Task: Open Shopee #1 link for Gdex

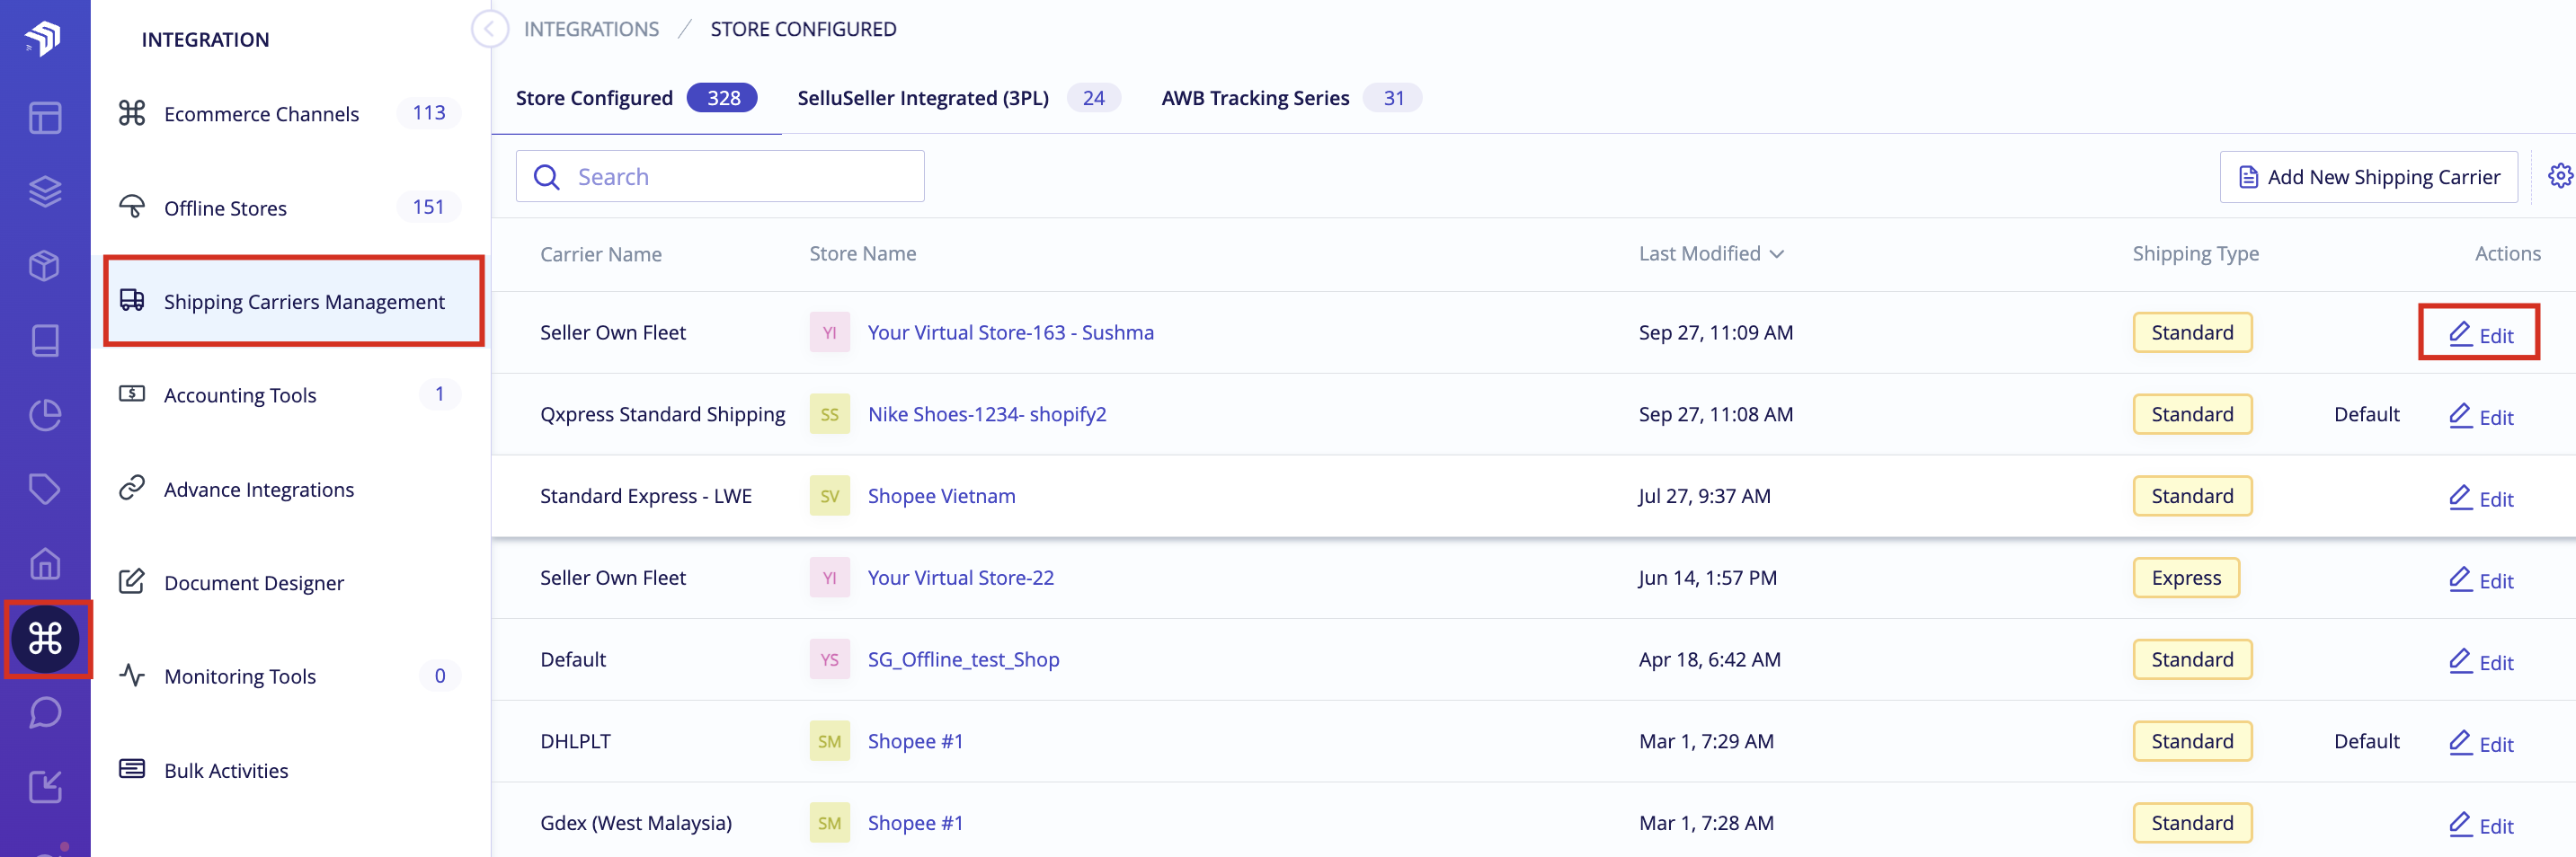Action: tap(915, 823)
